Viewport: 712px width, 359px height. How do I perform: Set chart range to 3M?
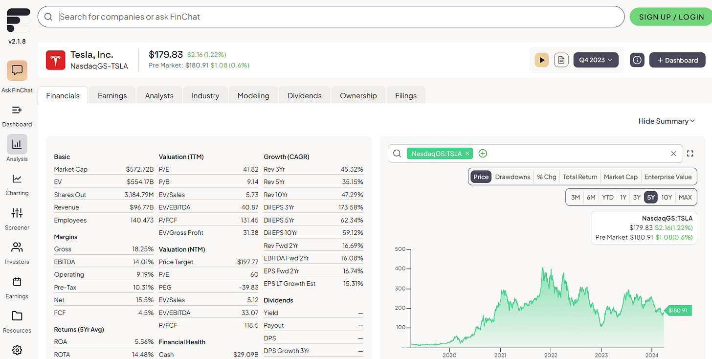[x=576, y=197]
